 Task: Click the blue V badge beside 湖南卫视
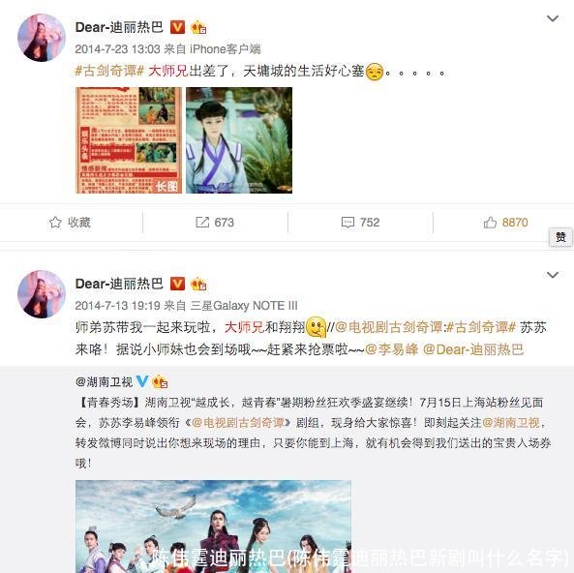[x=142, y=381]
